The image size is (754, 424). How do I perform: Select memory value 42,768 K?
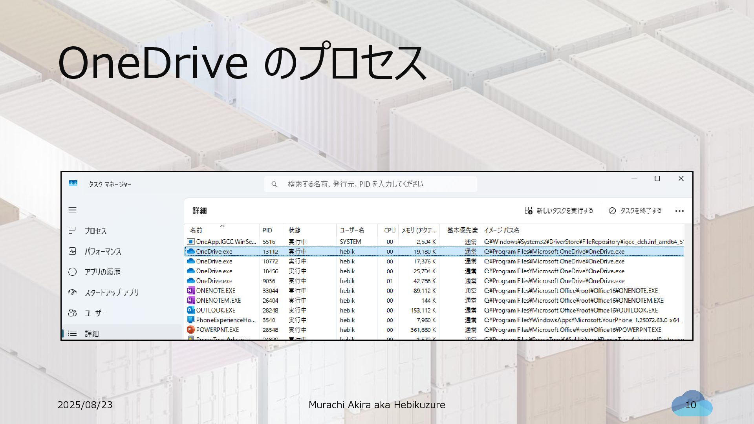[x=425, y=281]
